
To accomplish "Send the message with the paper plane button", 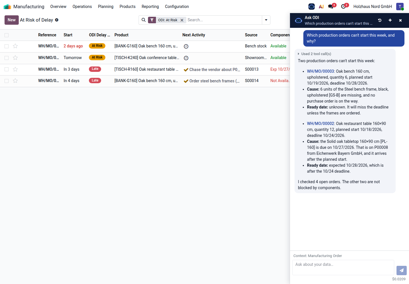I will point(402,270).
